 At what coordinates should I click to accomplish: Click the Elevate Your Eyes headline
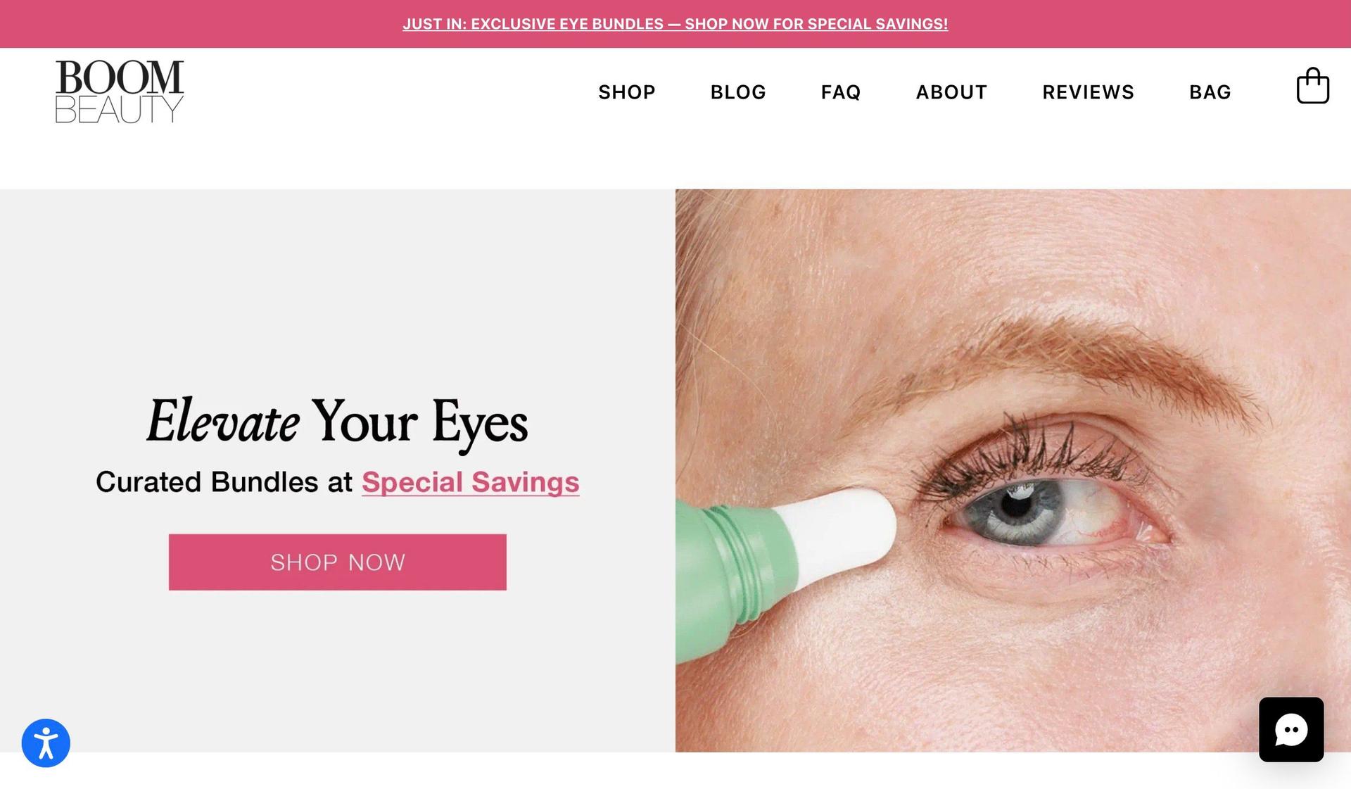338,421
